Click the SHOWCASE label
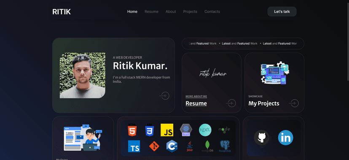Viewport: 349px width, 160px height. click(x=255, y=97)
